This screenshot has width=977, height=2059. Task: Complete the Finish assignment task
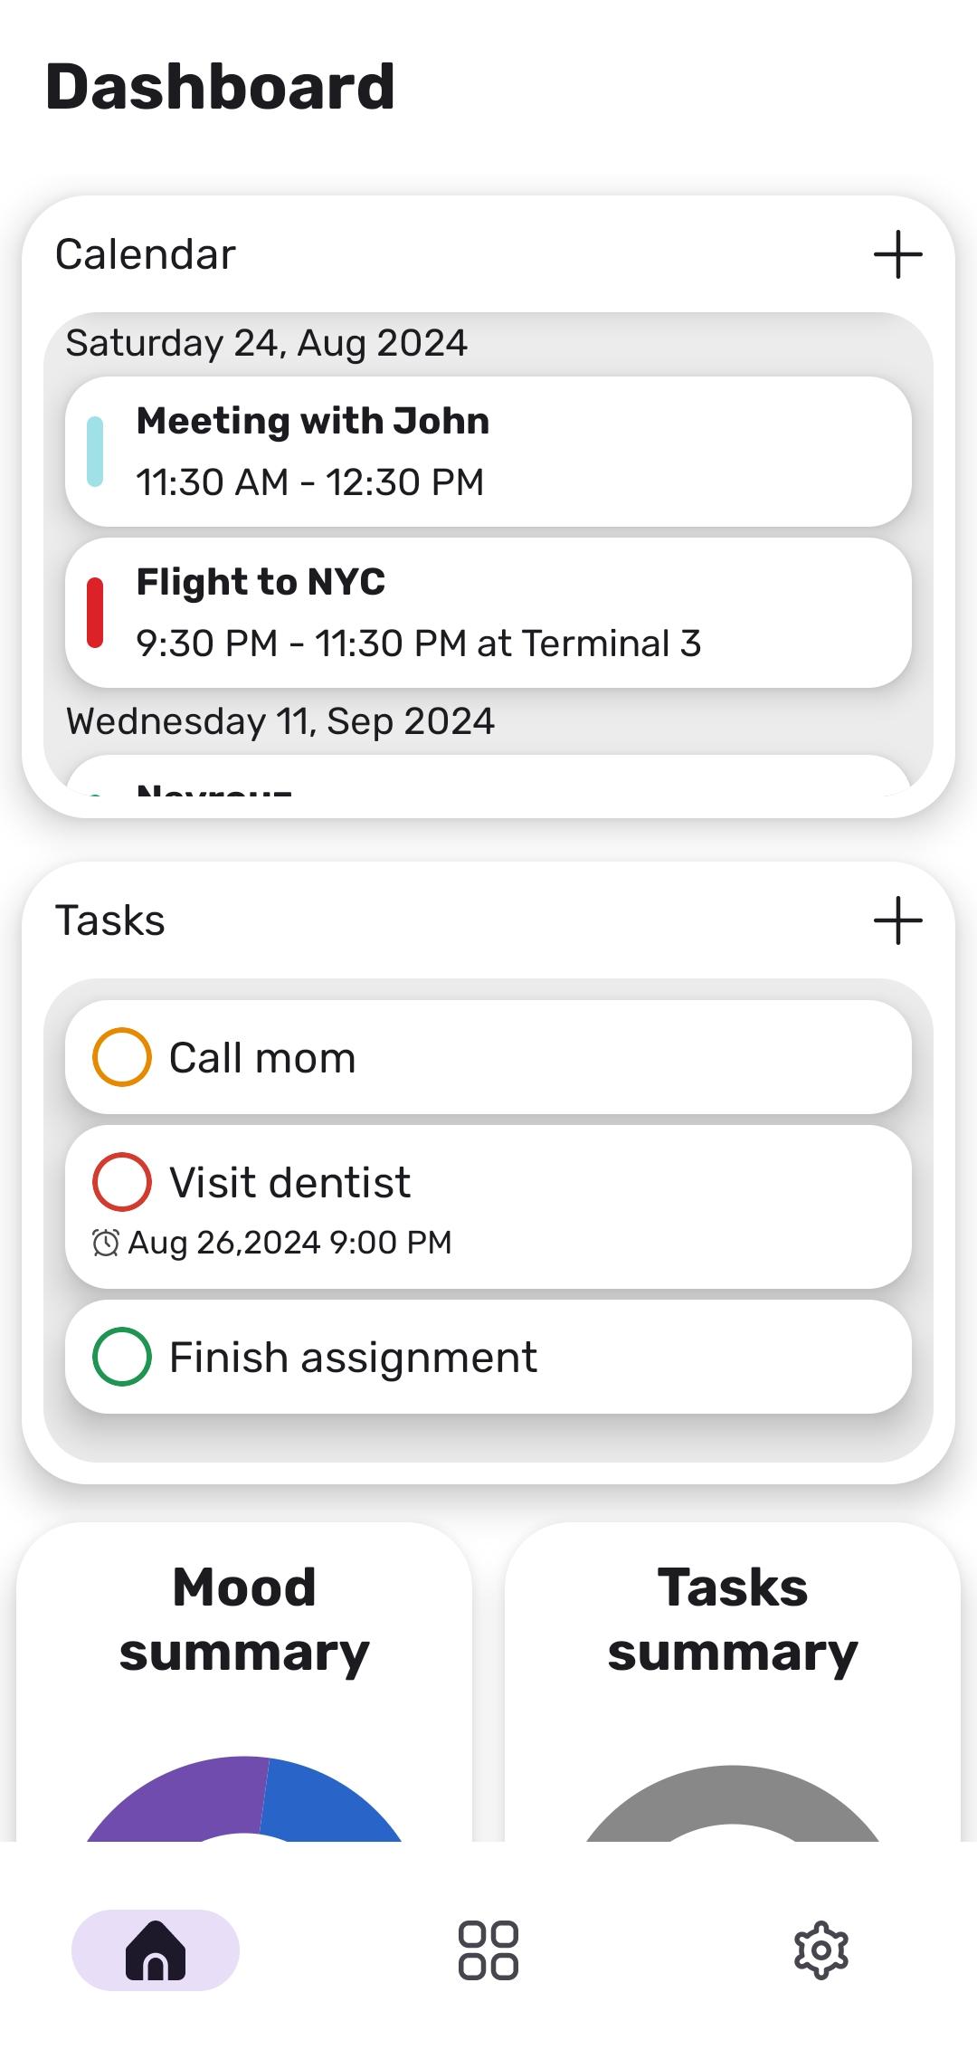[122, 1357]
